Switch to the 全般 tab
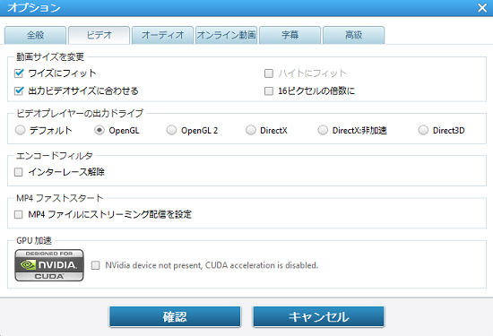The width and height of the screenshot is (493, 336). pyautogui.click(x=35, y=35)
